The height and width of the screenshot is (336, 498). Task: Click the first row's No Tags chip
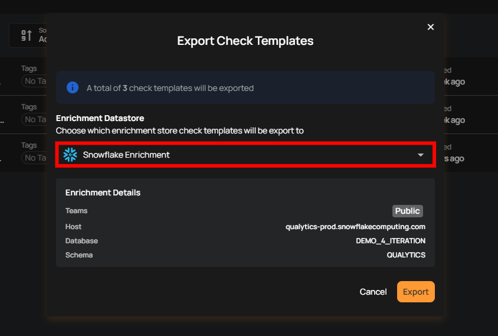click(x=34, y=81)
